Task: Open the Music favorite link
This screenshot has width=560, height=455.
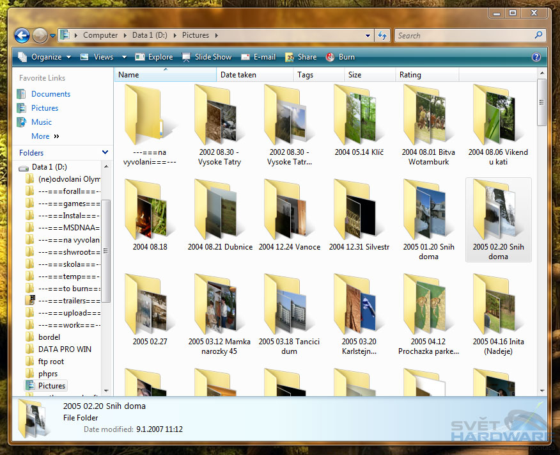Action: tap(42, 122)
